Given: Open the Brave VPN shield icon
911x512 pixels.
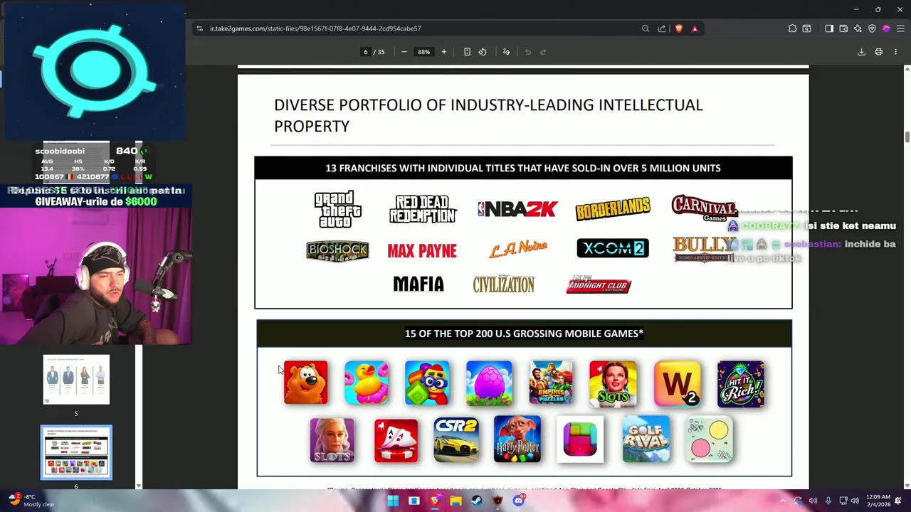Looking at the screenshot, I should click(x=872, y=28).
